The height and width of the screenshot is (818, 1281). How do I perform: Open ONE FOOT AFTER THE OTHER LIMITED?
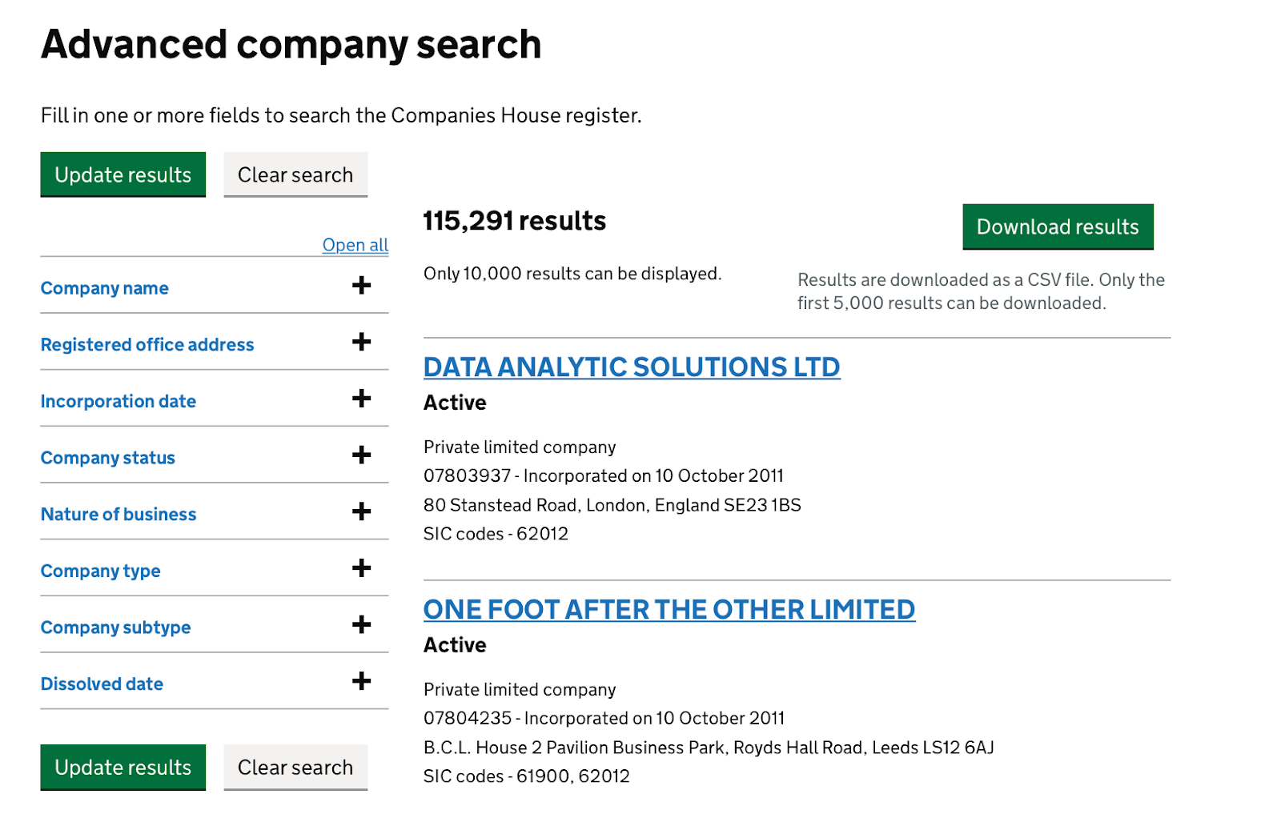click(669, 610)
